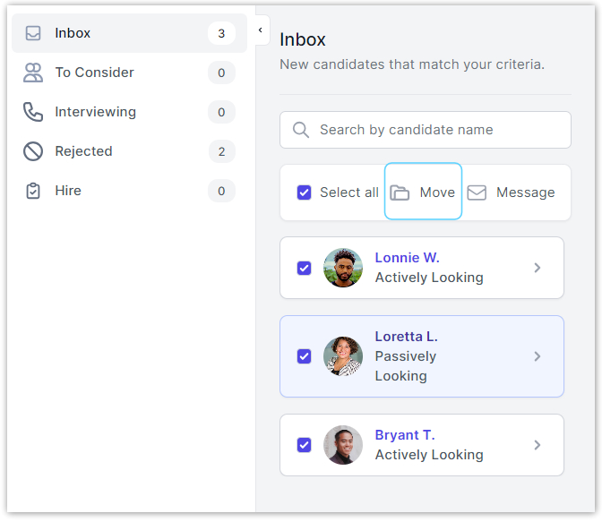Click the Inbox tray icon in sidebar
602x522 pixels.
pyautogui.click(x=33, y=33)
